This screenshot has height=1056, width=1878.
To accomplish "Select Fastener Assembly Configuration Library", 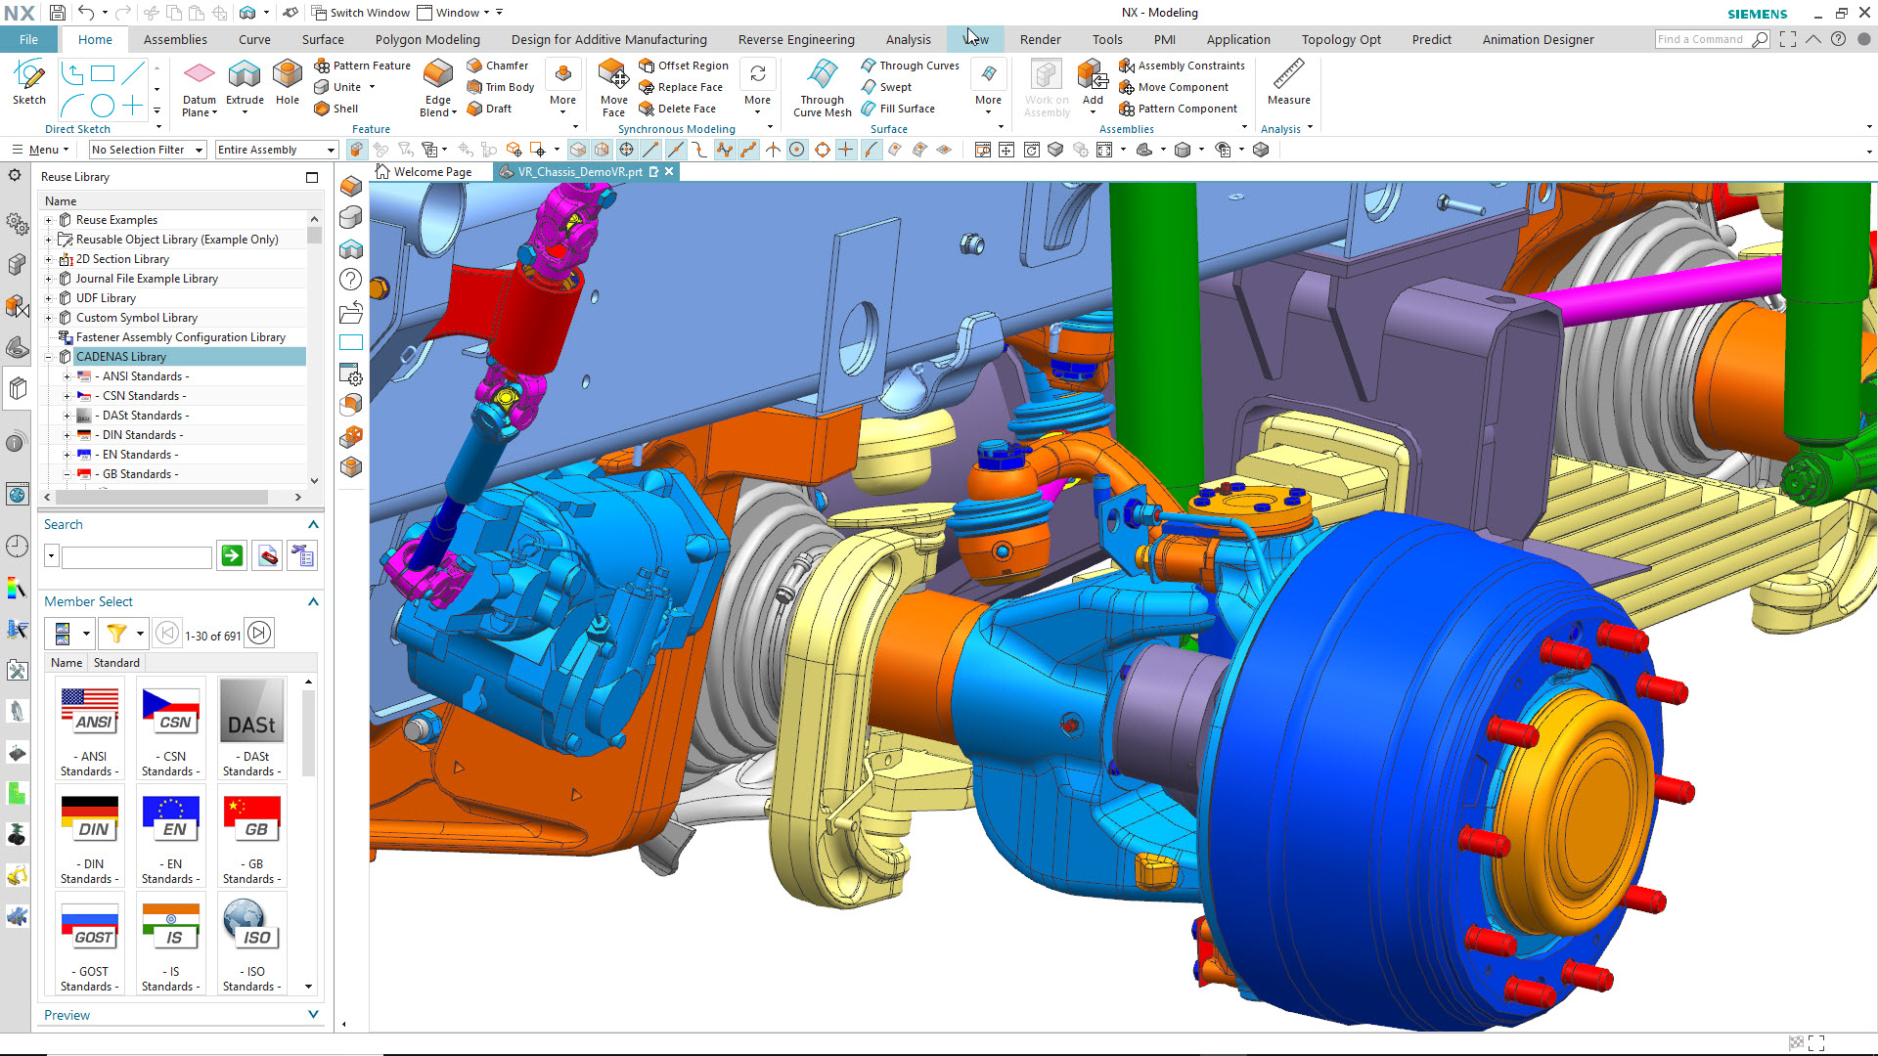I will pos(180,337).
